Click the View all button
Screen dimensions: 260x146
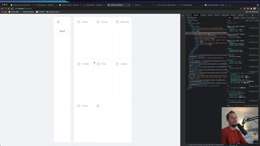coord(62,31)
